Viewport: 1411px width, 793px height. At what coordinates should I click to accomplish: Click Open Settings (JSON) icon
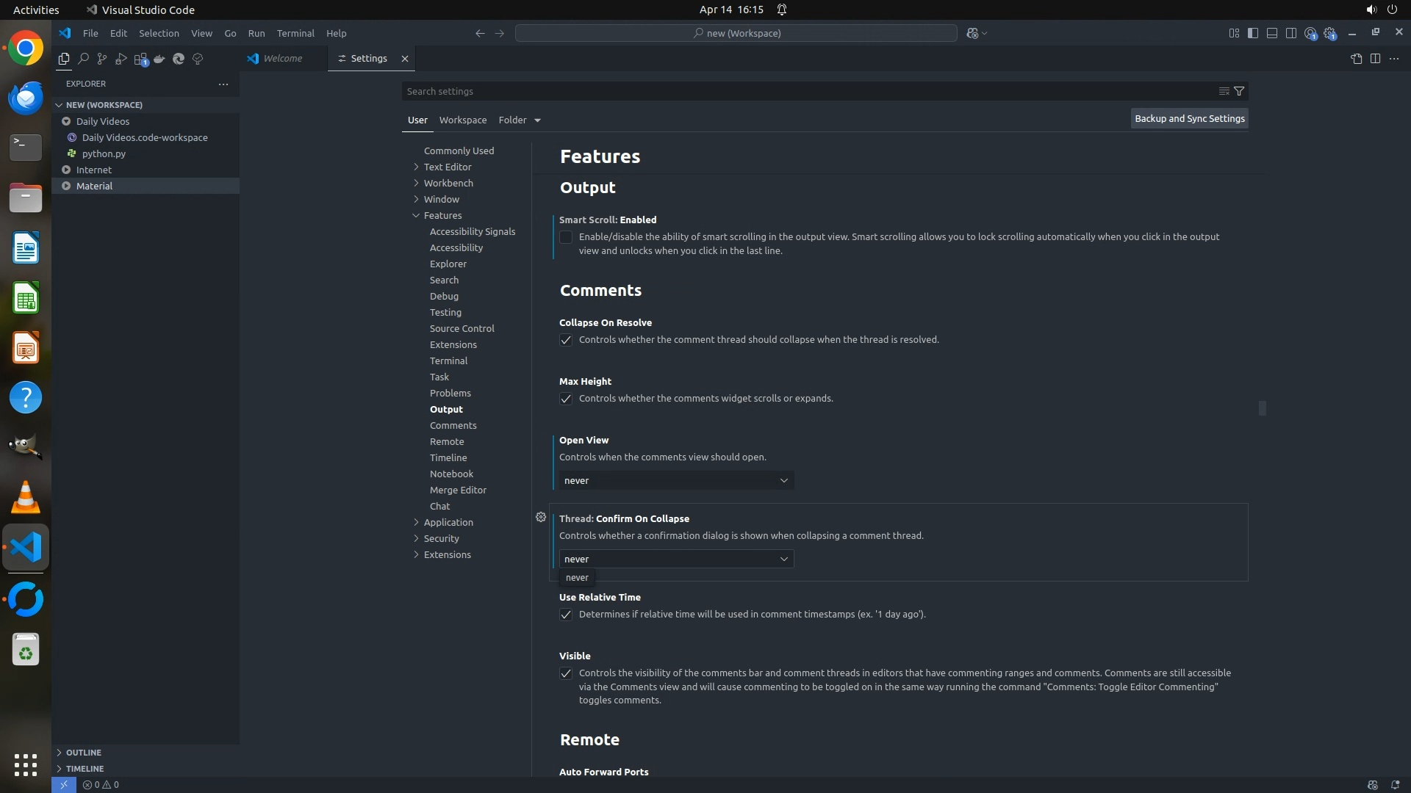pyautogui.click(x=1356, y=59)
